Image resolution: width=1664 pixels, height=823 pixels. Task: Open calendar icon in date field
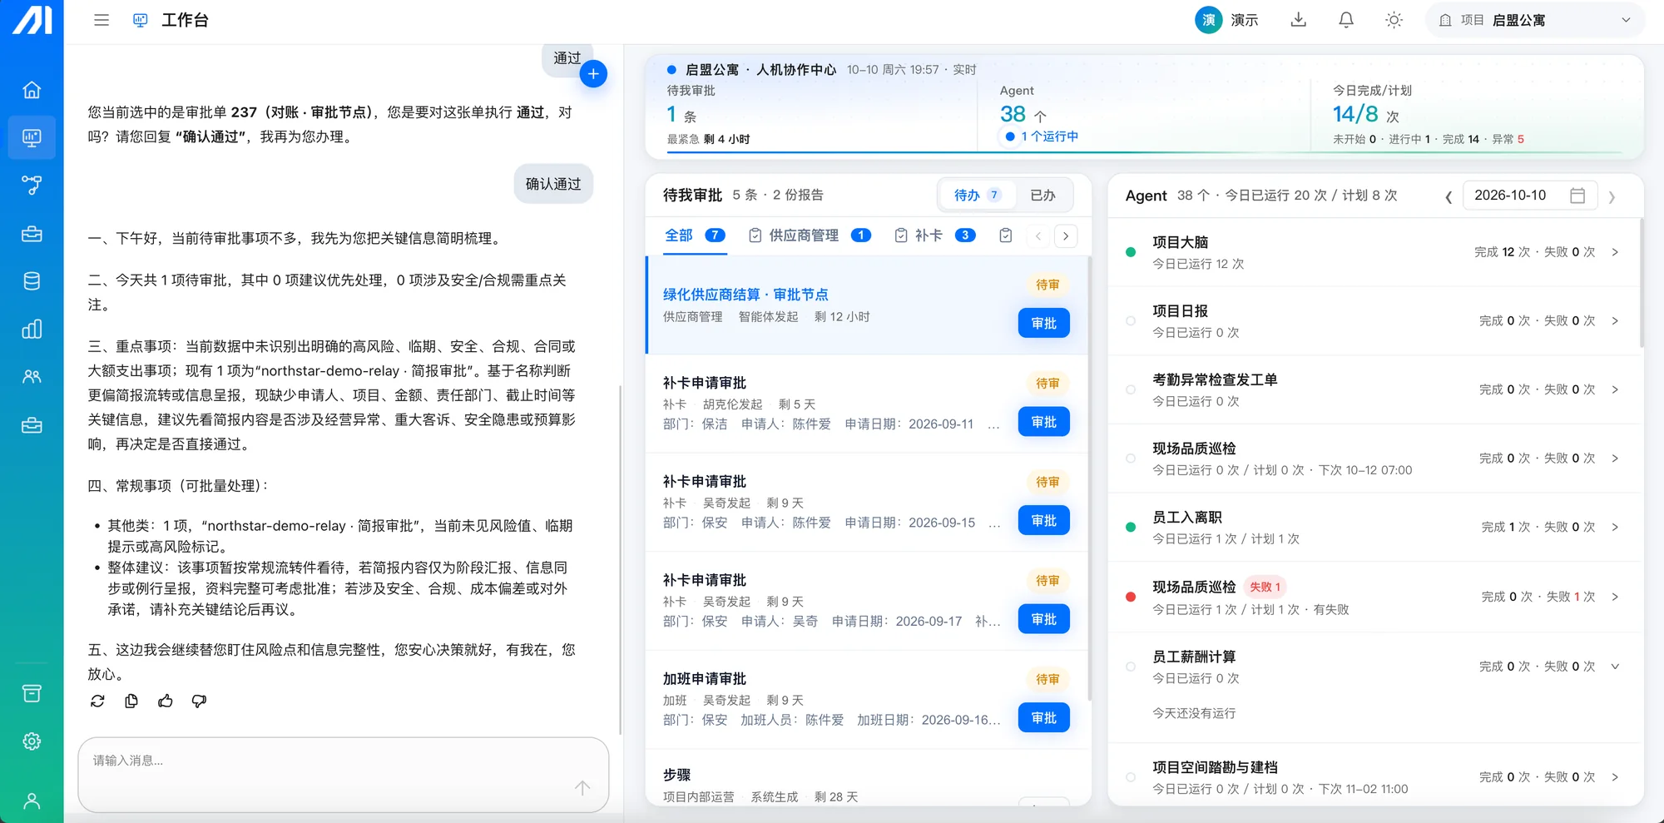pos(1577,196)
